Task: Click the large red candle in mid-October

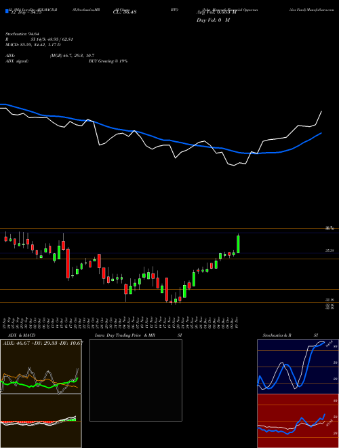Action: pos(68,263)
